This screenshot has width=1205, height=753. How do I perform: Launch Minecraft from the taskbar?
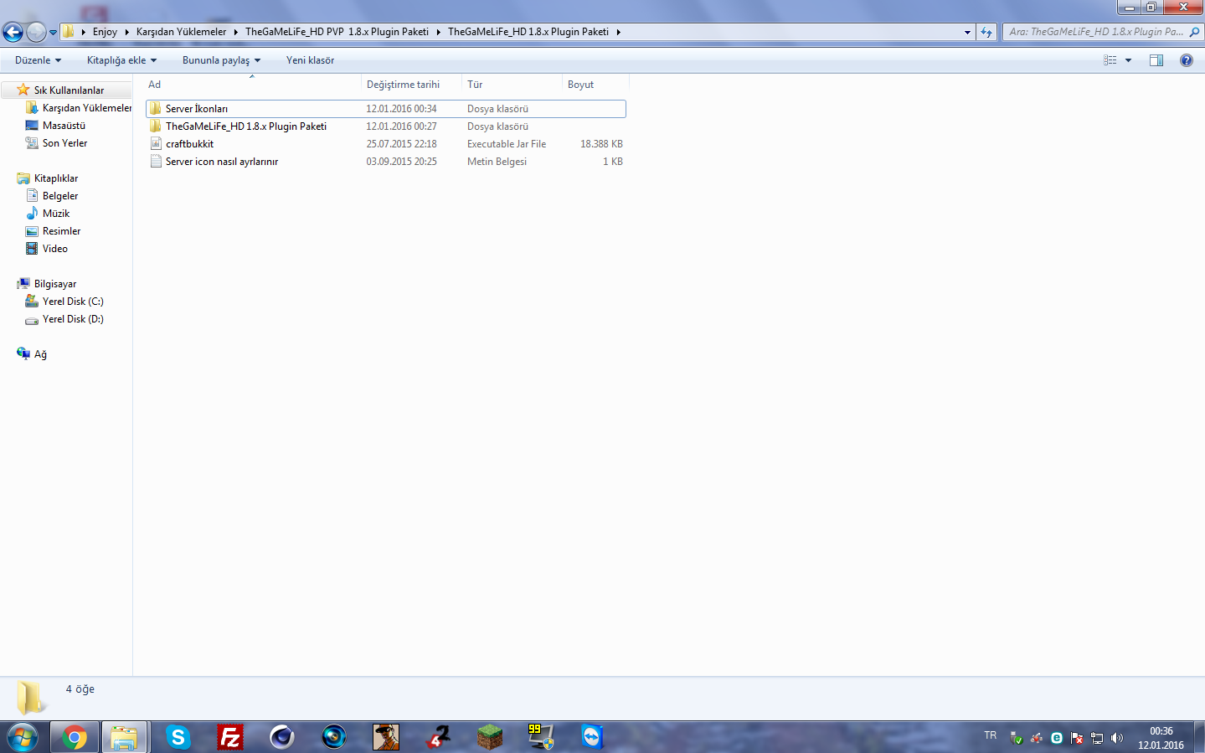coord(489,737)
